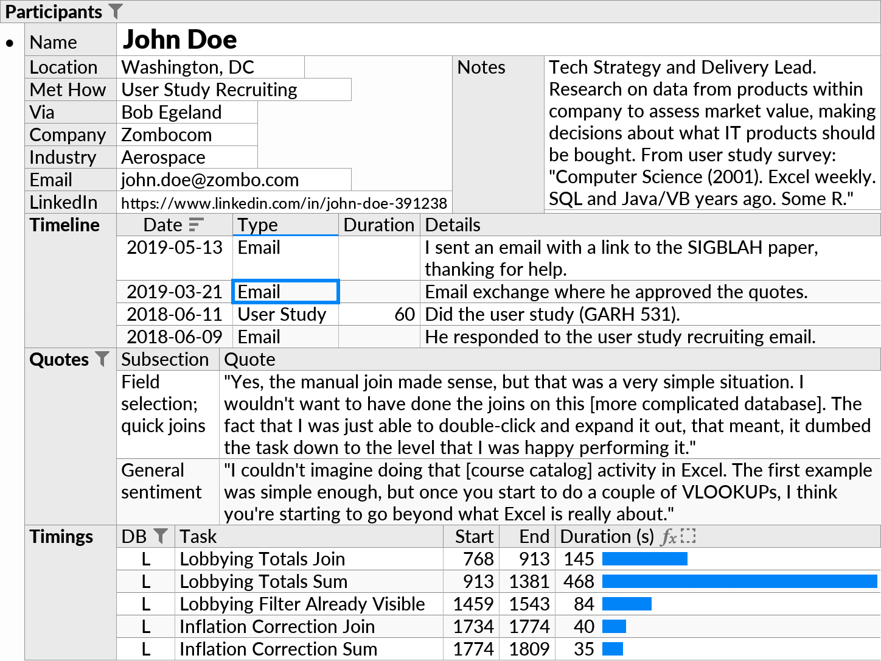Filter the DB column in Timings
This screenshot has width=881, height=661.
pos(161,536)
